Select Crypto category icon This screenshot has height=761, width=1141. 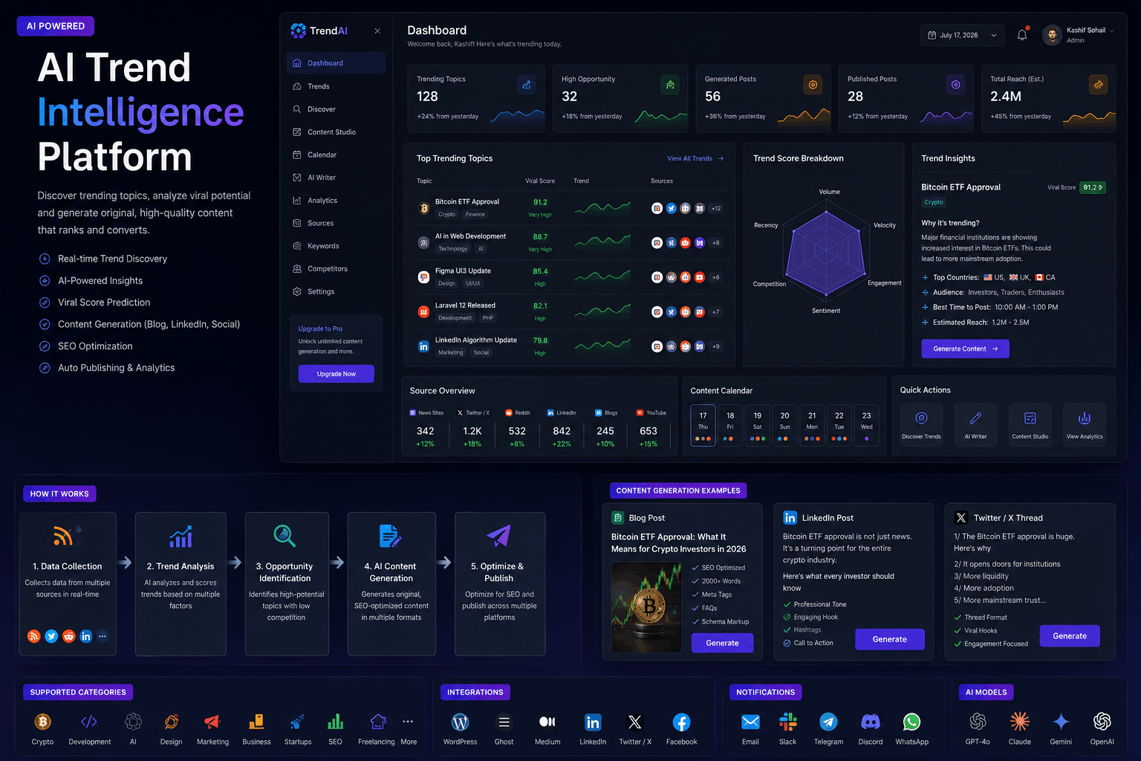42,721
